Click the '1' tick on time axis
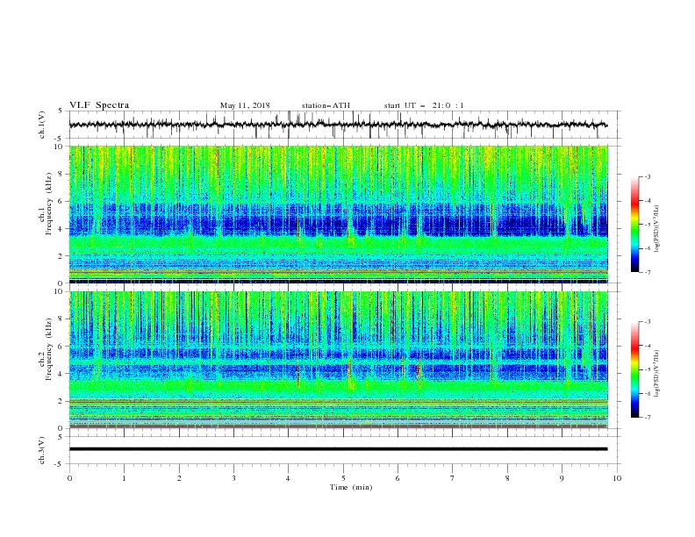Image resolution: width=695 pixels, height=537 pixels. point(124,478)
